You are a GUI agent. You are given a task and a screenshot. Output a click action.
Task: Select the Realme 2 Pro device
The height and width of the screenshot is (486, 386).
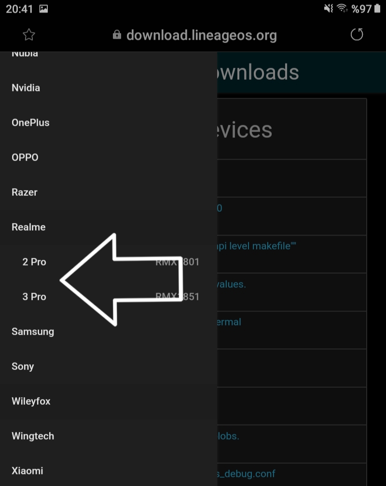tap(108, 262)
